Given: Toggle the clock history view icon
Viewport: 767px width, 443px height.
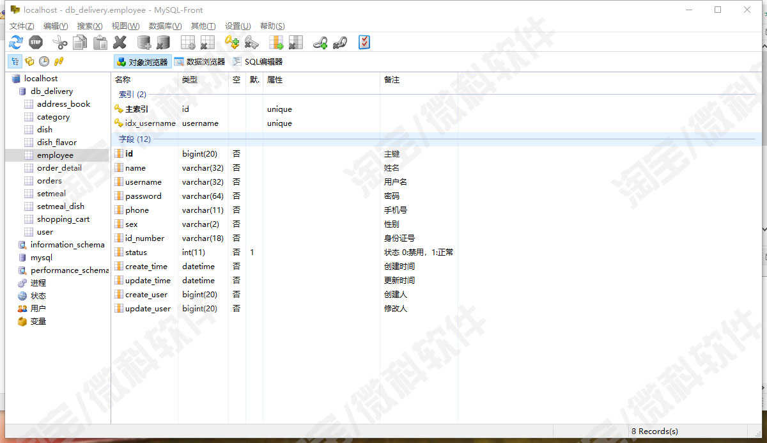Looking at the screenshot, I should [44, 61].
